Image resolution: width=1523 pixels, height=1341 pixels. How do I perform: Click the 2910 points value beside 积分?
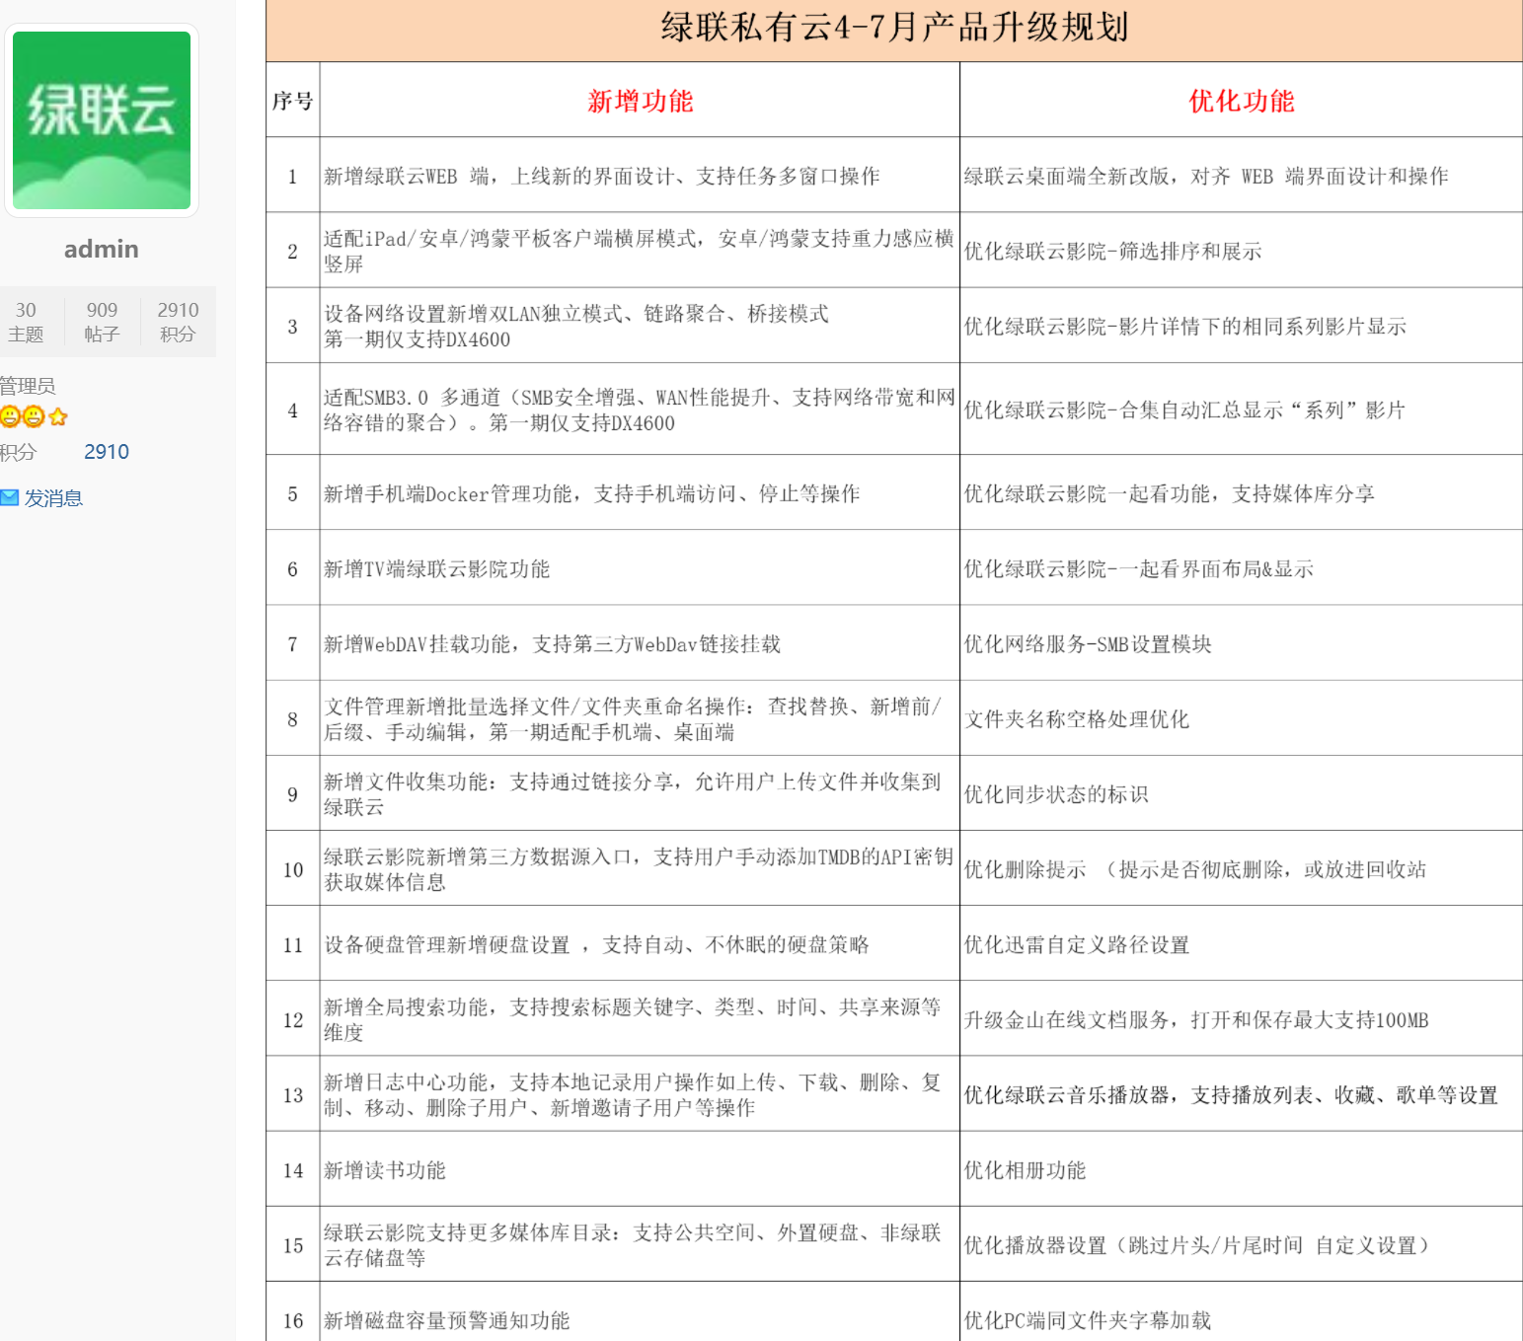click(107, 452)
